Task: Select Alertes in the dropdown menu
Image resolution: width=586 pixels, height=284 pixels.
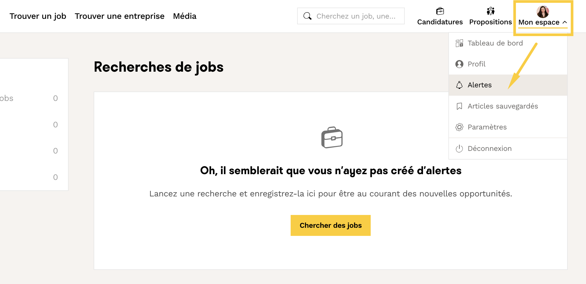Action: pos(480,85)
